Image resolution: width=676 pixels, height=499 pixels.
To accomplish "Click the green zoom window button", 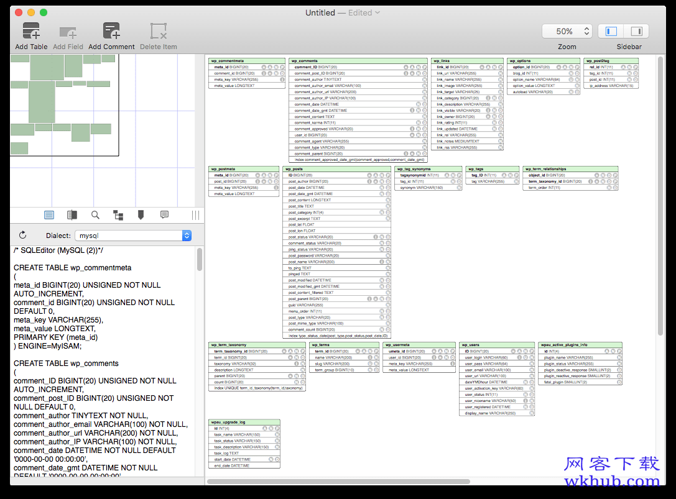I will (44, 12).
